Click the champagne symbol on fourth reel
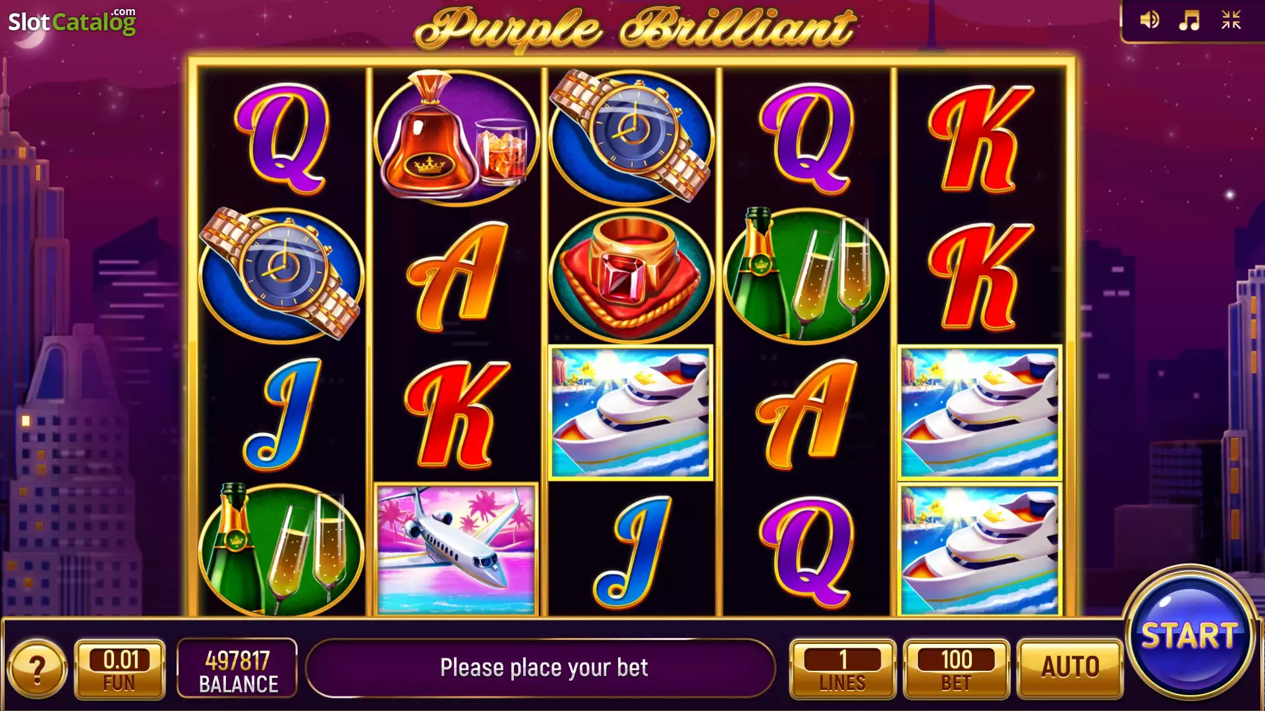Viewport: 1265px width, 711px height. click(806, 275)
